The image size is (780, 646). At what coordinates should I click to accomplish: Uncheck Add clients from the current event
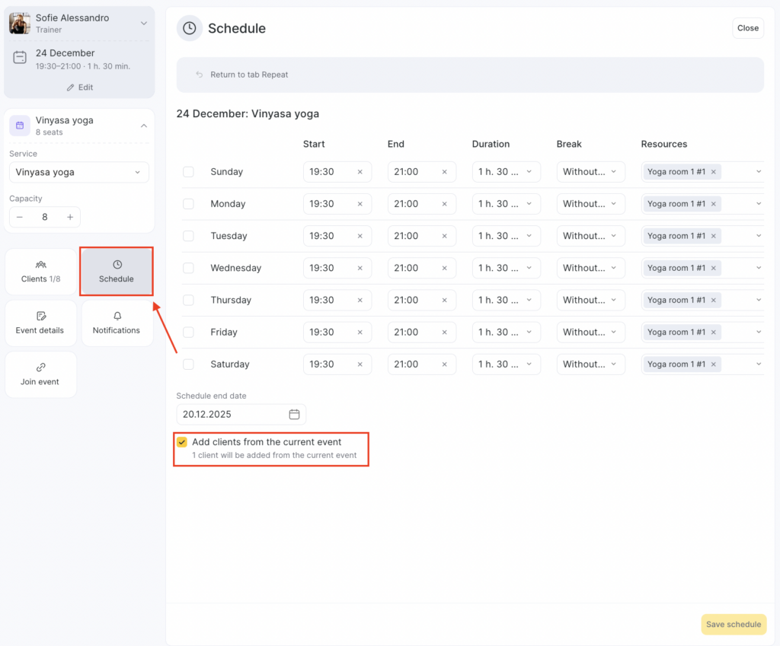pyautogui.click(x=182, y=442)
